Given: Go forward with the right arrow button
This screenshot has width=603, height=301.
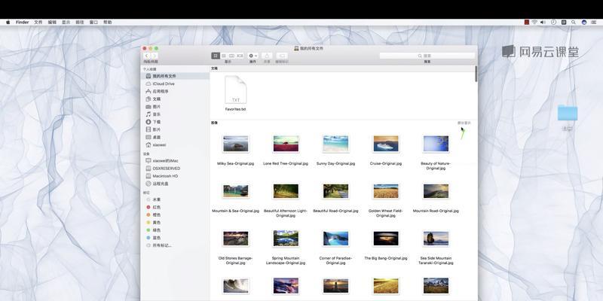Looking at the screenshot, I should (155, 56).
